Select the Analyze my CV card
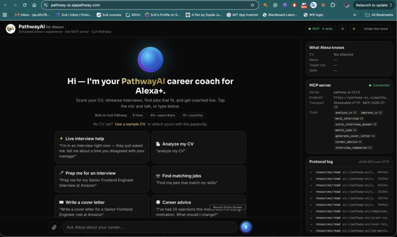The image size is (397, 237). pos(198,147)
